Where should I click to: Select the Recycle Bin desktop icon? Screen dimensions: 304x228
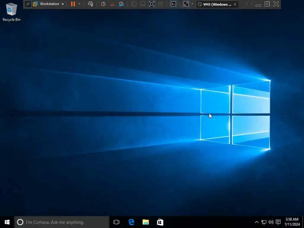(12, 12)
